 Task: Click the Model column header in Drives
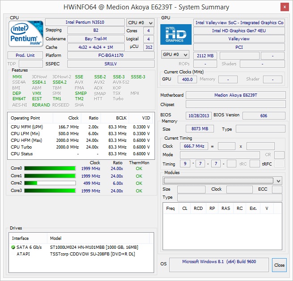click(98, 238)
